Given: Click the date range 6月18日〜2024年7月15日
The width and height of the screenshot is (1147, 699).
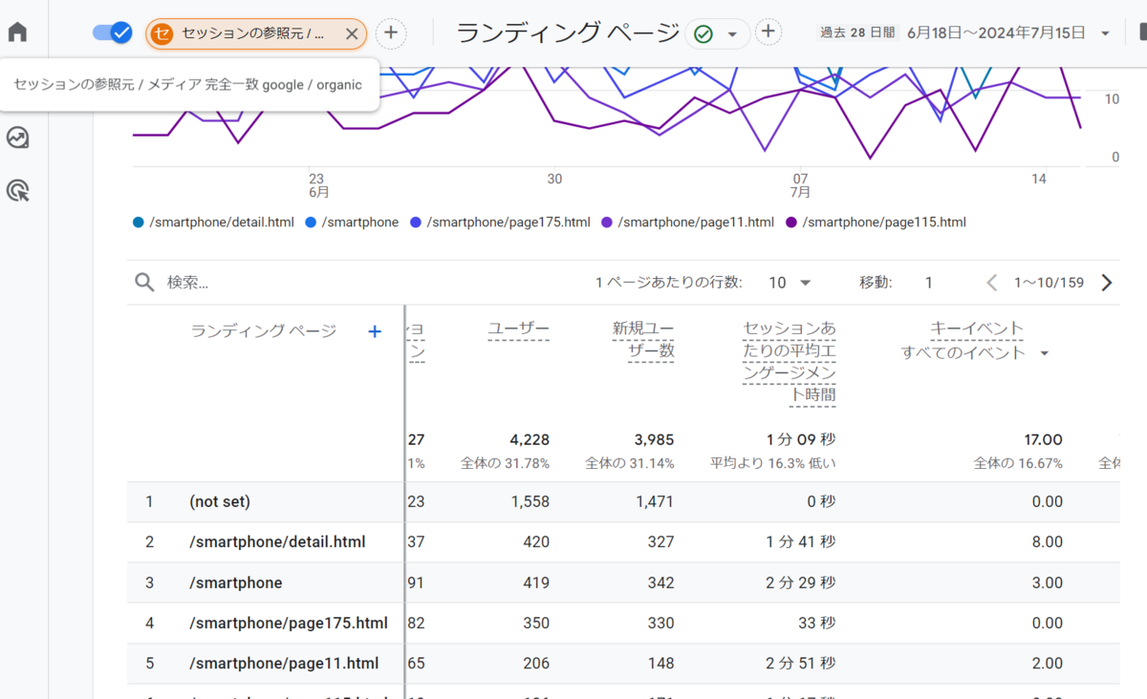Looking at the screenshot, I should (996, 32).
